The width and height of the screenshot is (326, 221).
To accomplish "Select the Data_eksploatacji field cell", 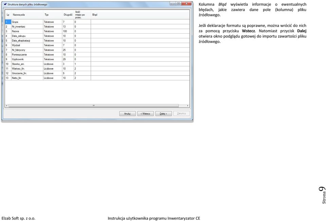I will 27,40.
